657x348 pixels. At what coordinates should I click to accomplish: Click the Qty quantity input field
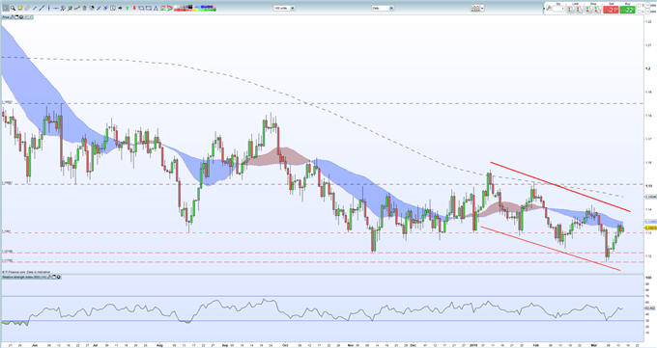pyautogui.click(x=558, y=9)
